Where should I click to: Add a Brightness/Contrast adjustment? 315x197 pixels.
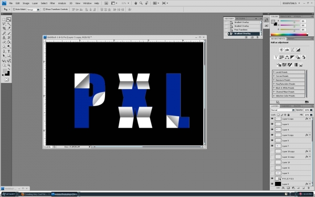tap(281, 50)
